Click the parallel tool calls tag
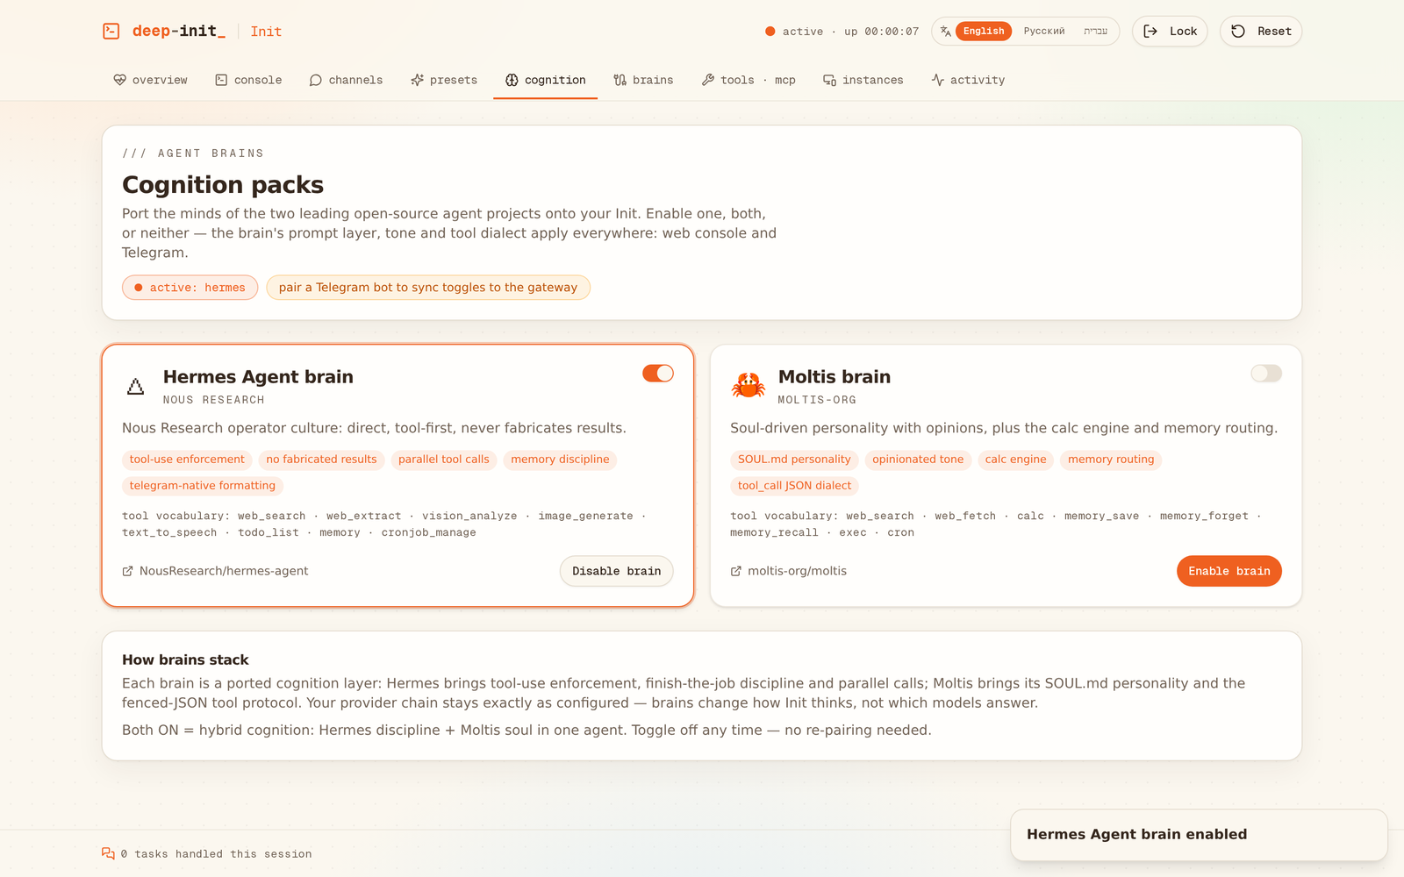Image resolution: width=1404 pixels, height=877 pixels. pyautogui.click(x=444, y=460)
